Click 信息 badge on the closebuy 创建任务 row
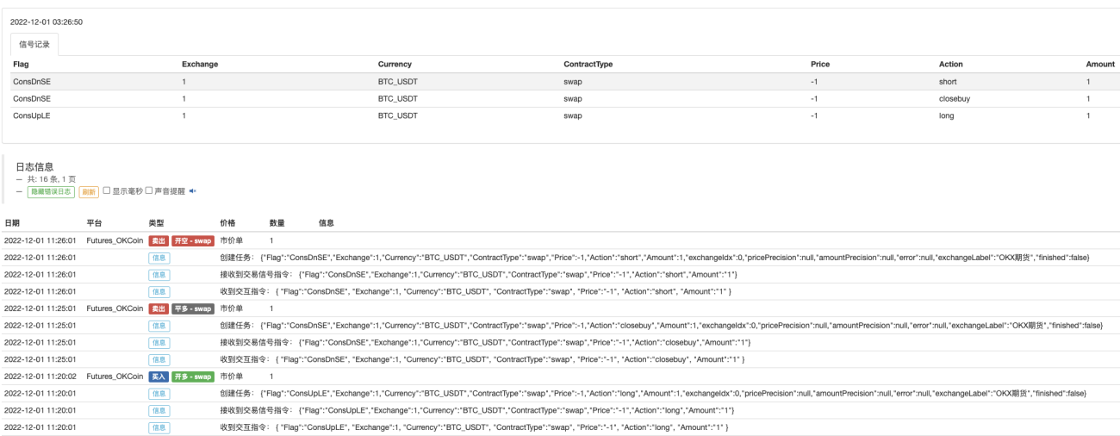1120x436 pixels. [159, 326]
